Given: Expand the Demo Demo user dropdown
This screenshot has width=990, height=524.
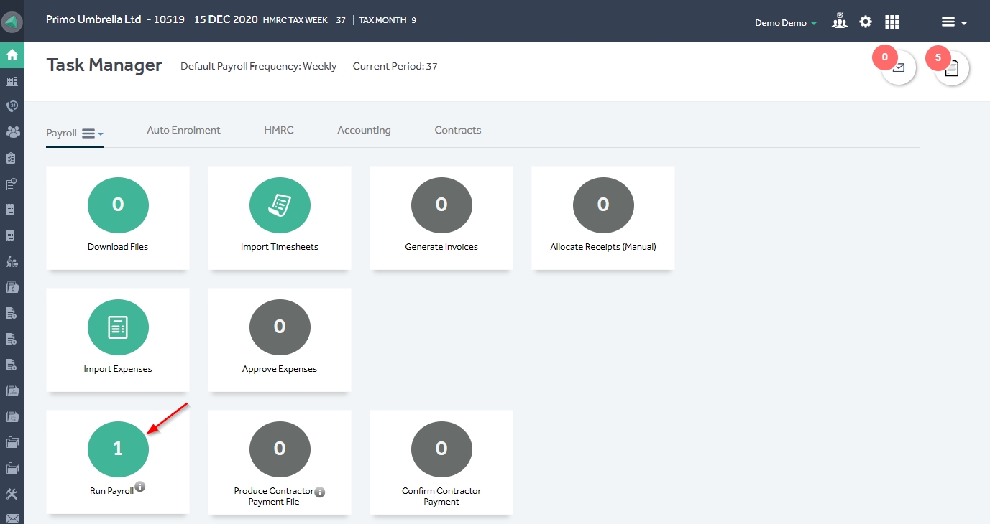Looking at the screenshot, I should point(786,23).
